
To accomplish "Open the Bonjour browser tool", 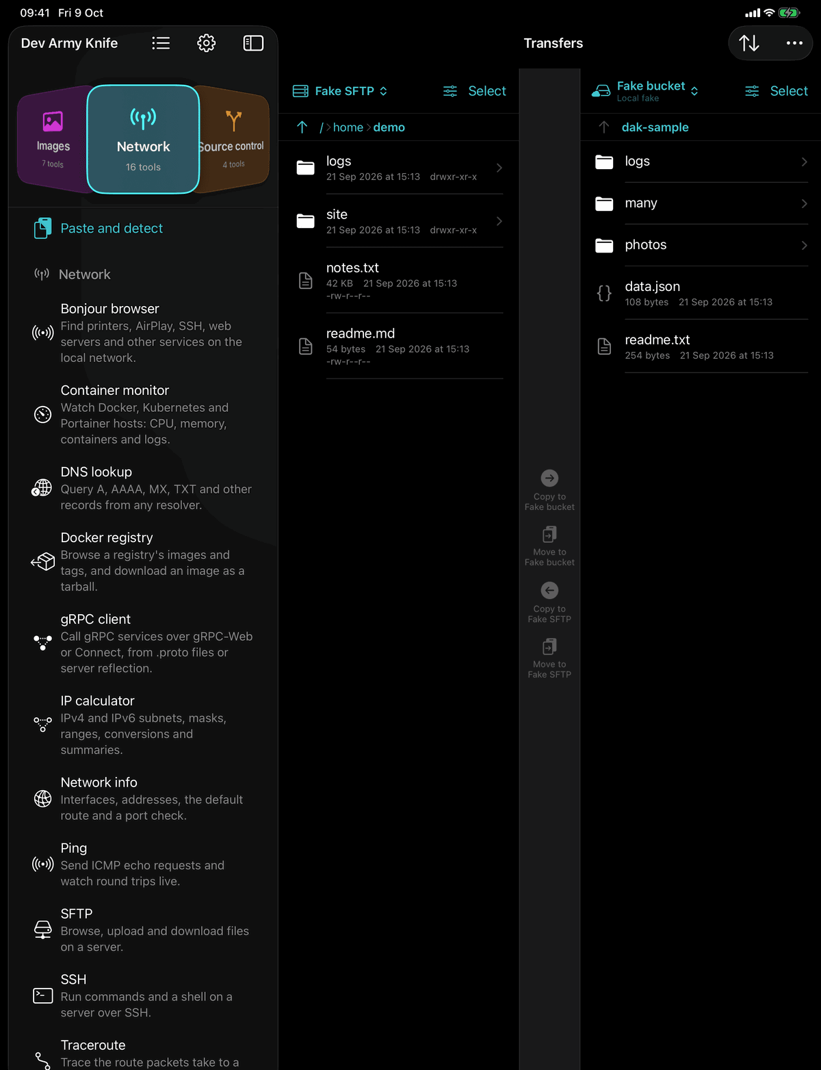I will pos(143,333).
